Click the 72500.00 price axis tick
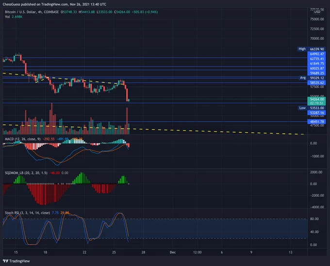This screenshot has height=266, width=330. click(317, 29)
